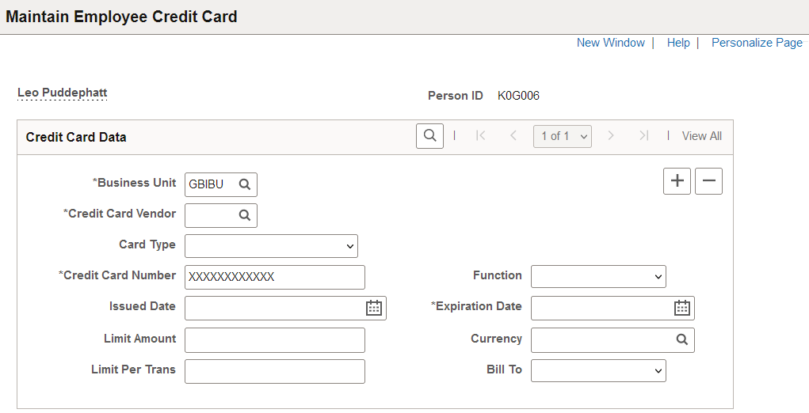This screenshot has height=413, width=809.
Task: Open the Help link
Action: click(x=678, y=43)
